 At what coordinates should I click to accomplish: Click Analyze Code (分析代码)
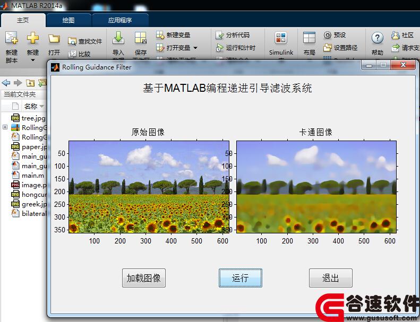click(x=233, y=35)
